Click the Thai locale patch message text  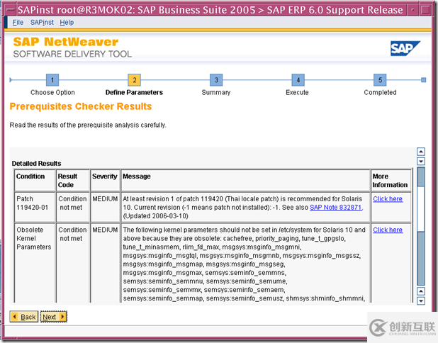(x=242, y=207)
